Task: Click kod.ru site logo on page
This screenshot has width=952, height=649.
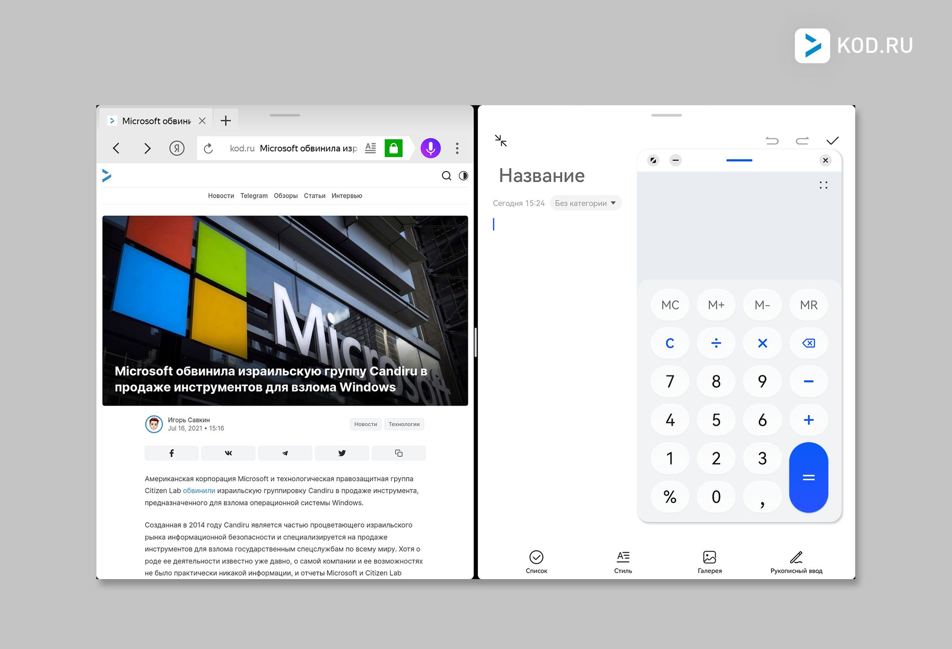Action: pos(107,175)
